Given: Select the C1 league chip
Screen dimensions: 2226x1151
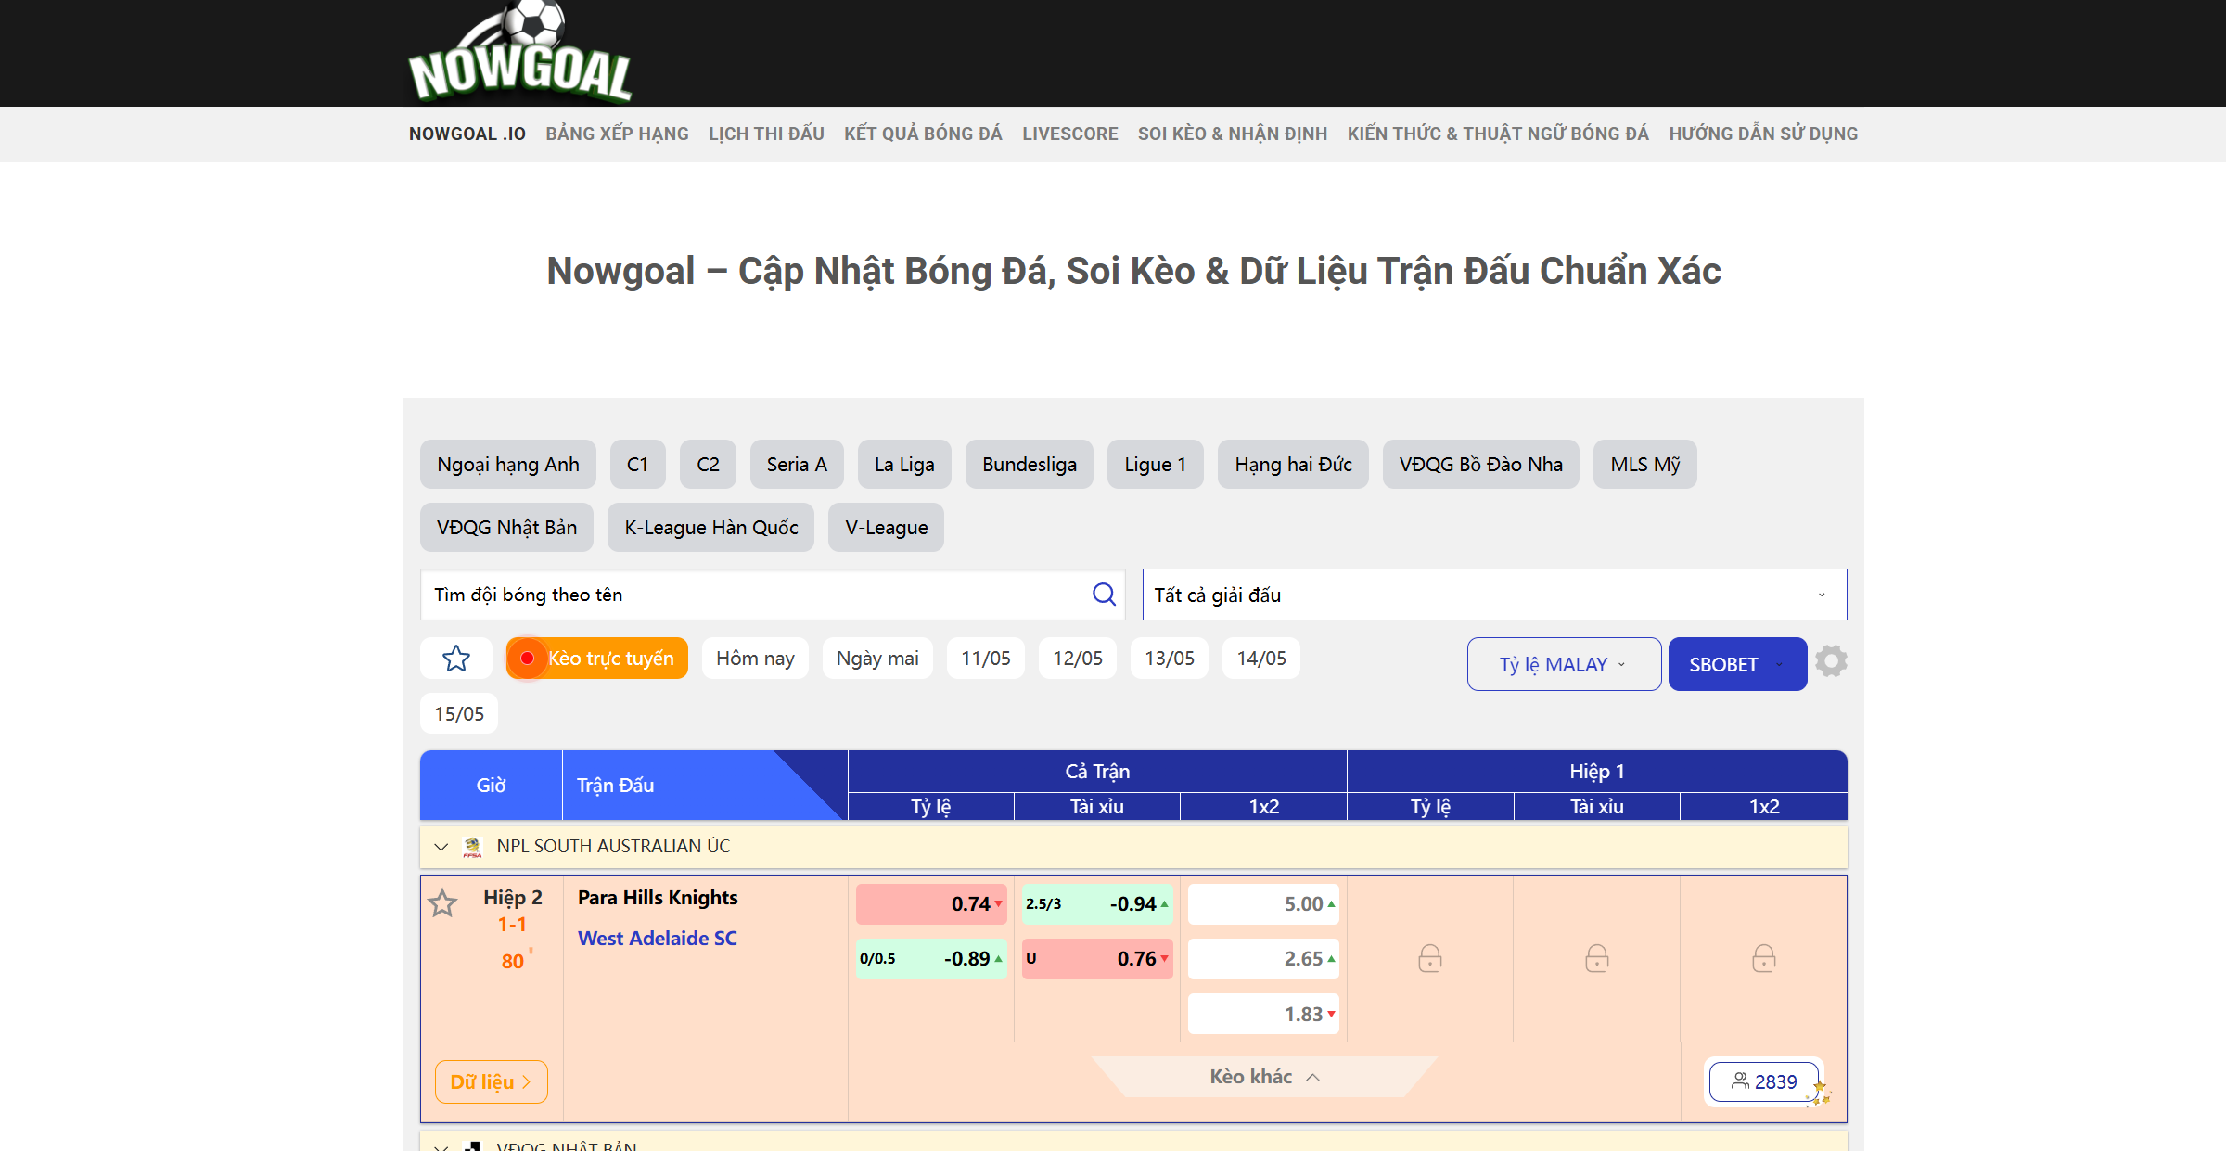Looking at the screenshot, I should click(637, 464).
